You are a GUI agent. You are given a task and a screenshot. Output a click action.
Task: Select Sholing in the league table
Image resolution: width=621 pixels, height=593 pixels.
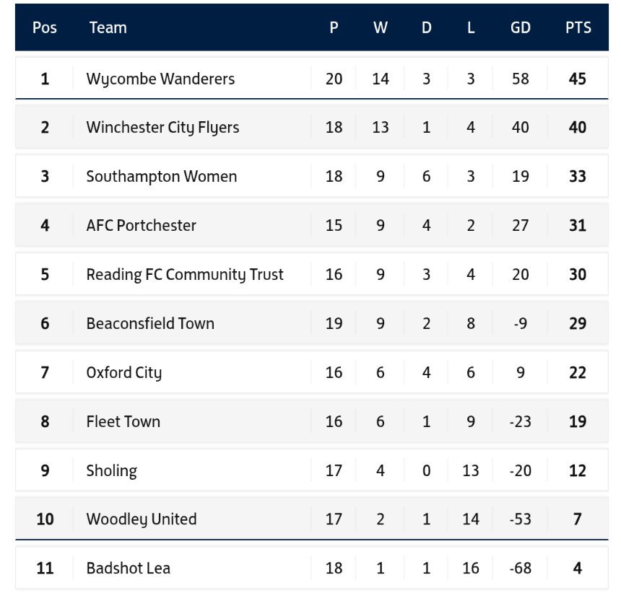pyautogui.click(x=111, y=471)
